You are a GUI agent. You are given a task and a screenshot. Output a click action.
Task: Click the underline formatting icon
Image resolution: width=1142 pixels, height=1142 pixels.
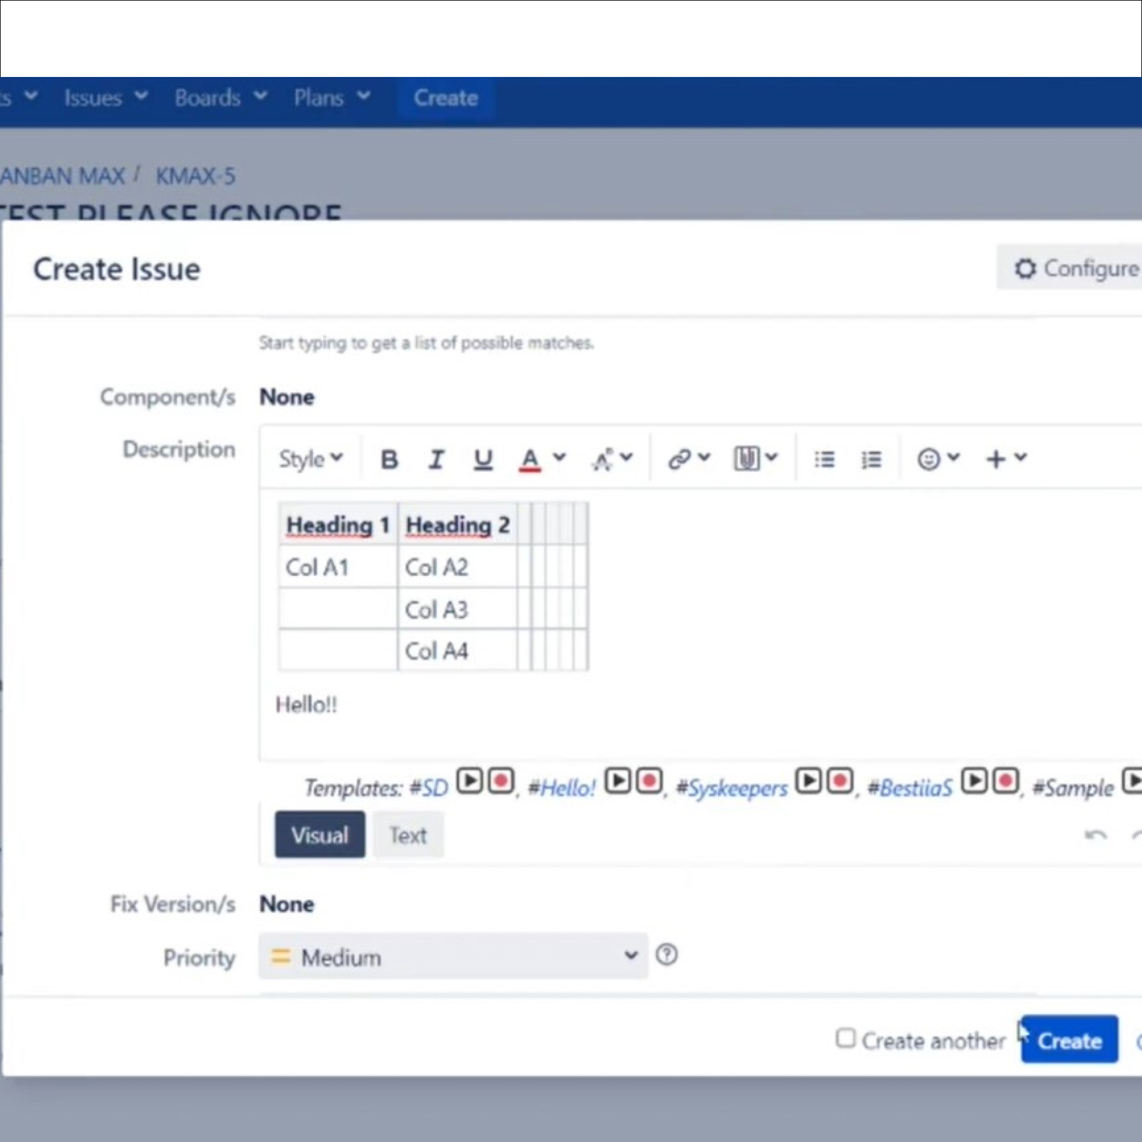[x=483, y=460]
